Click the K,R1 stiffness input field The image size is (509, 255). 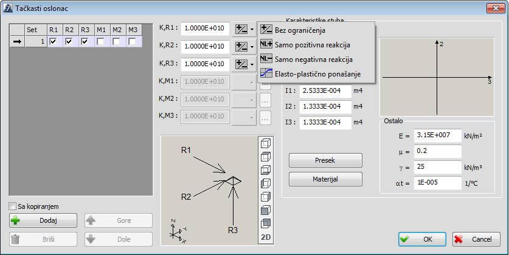click(x=205, y=29)
